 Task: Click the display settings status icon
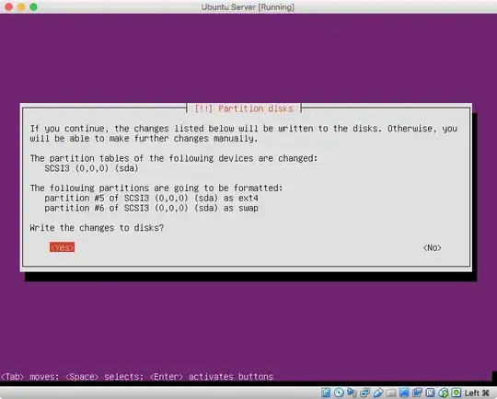coord(404,393)
